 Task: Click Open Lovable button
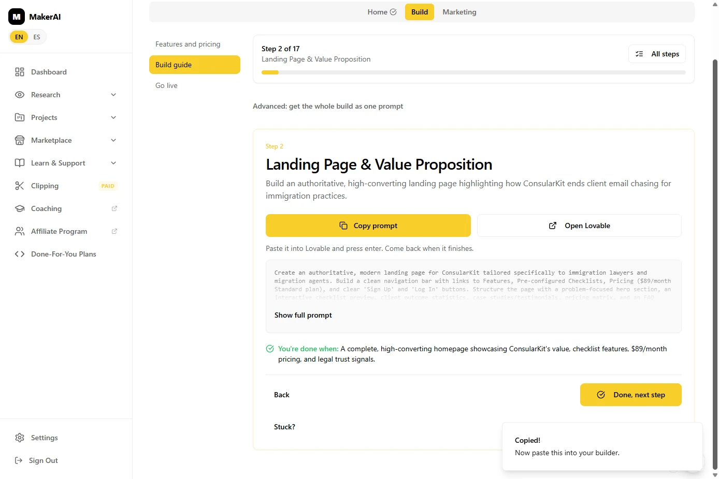point(579,226)
